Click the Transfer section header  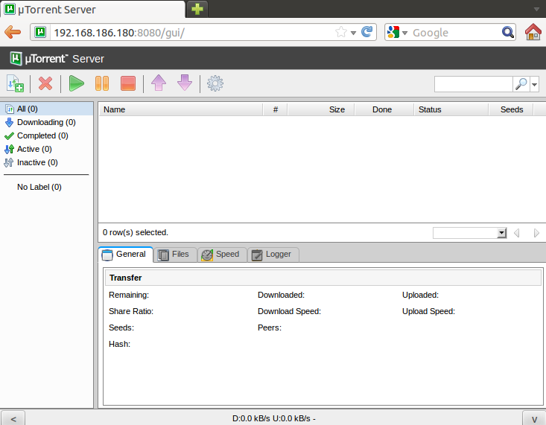click(x=323, y=278)
